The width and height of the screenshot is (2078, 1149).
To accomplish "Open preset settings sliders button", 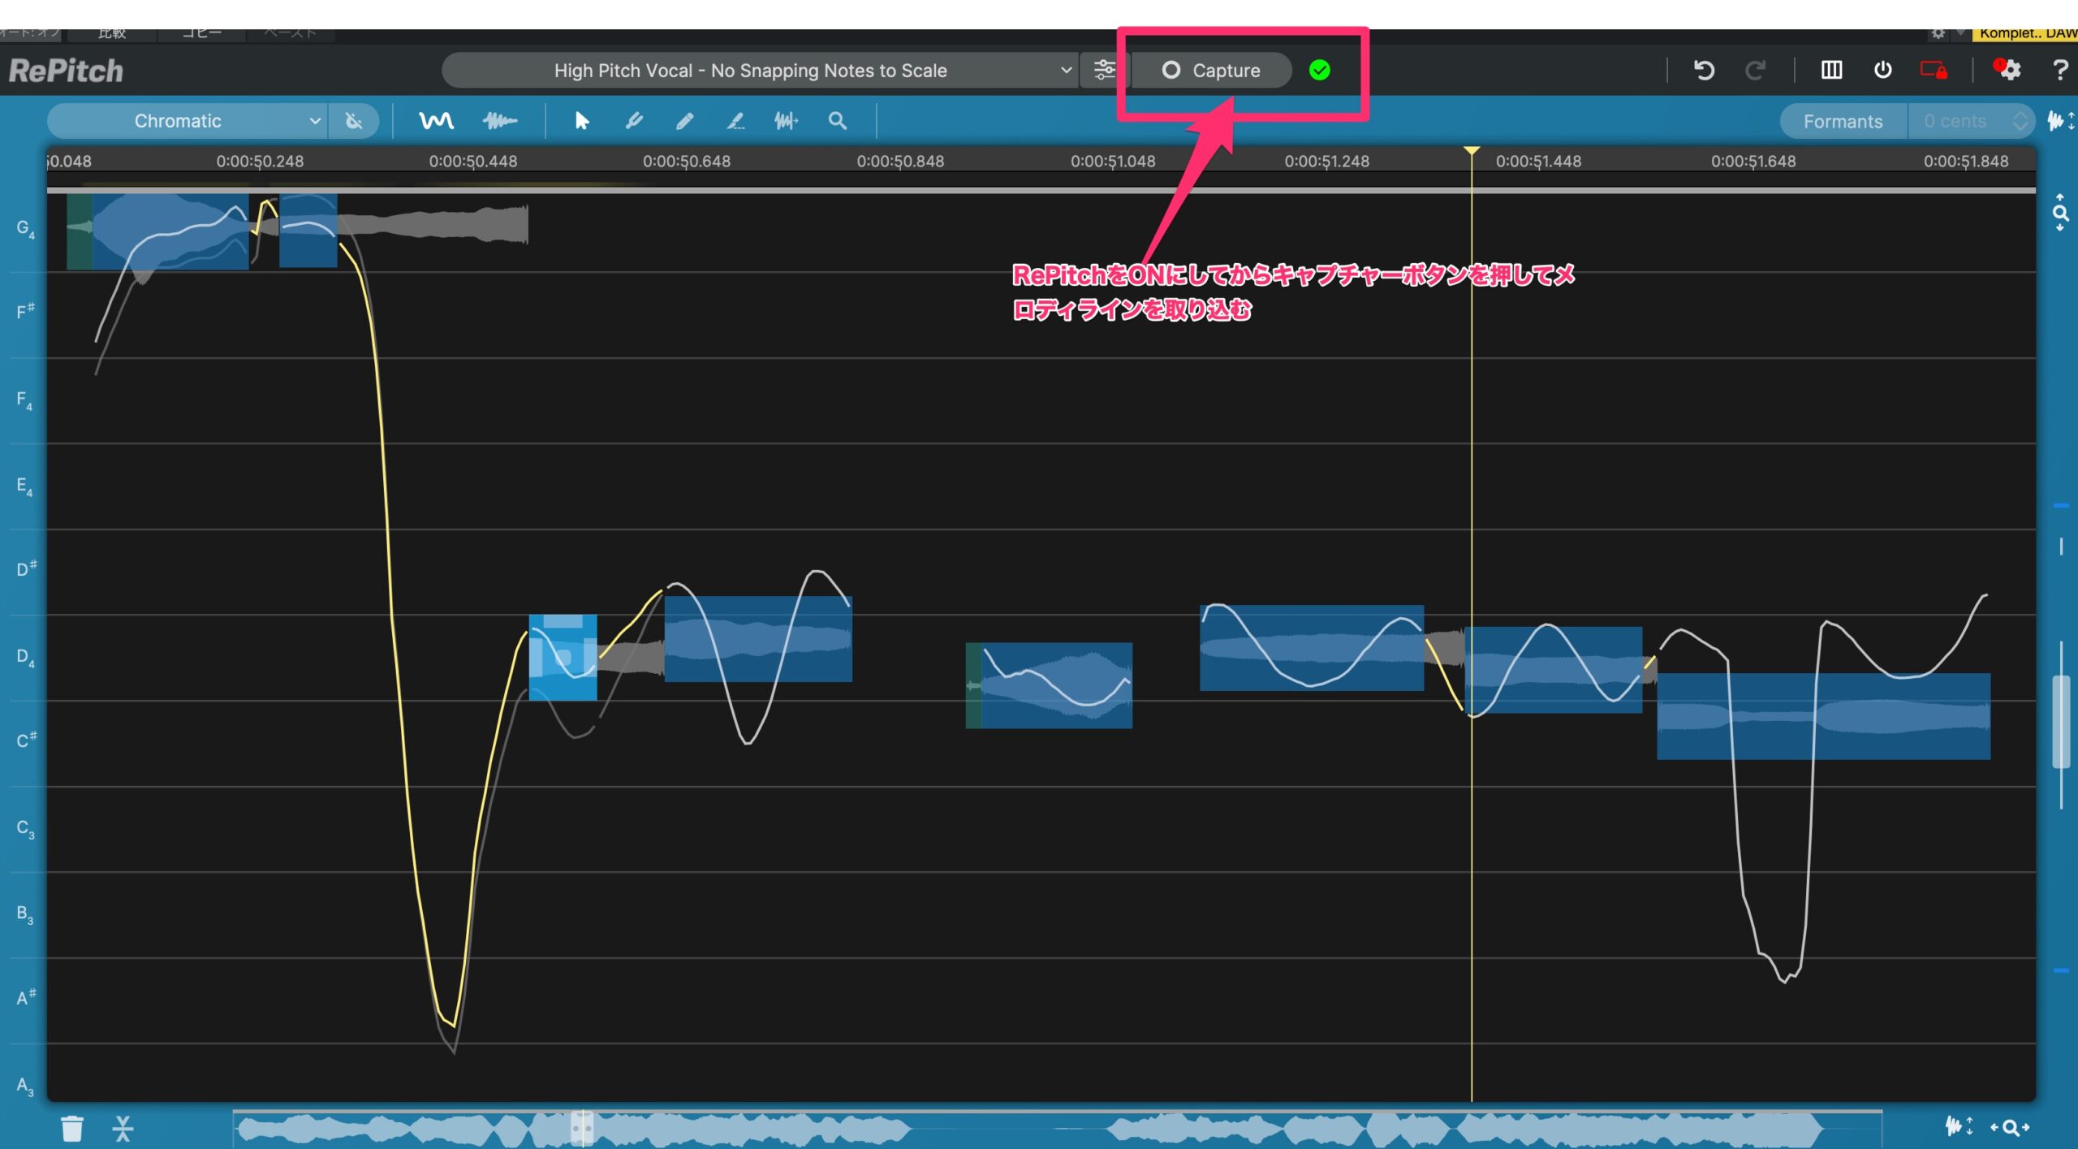I will [x=1104, y=71].
